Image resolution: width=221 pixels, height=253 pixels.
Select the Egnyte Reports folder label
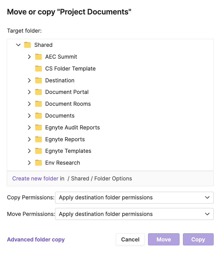[65, 139]
